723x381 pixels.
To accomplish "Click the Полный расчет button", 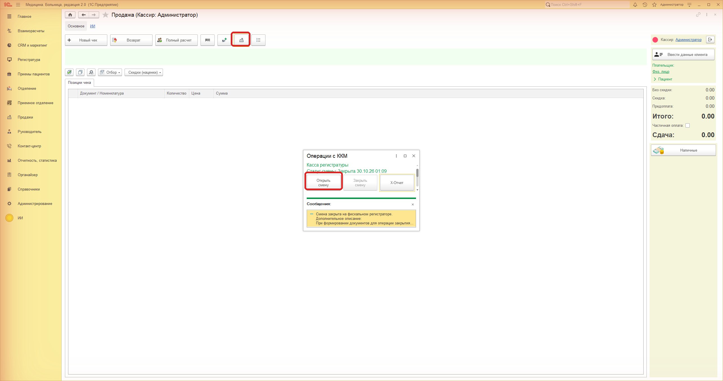I will [x=177, y=40].
